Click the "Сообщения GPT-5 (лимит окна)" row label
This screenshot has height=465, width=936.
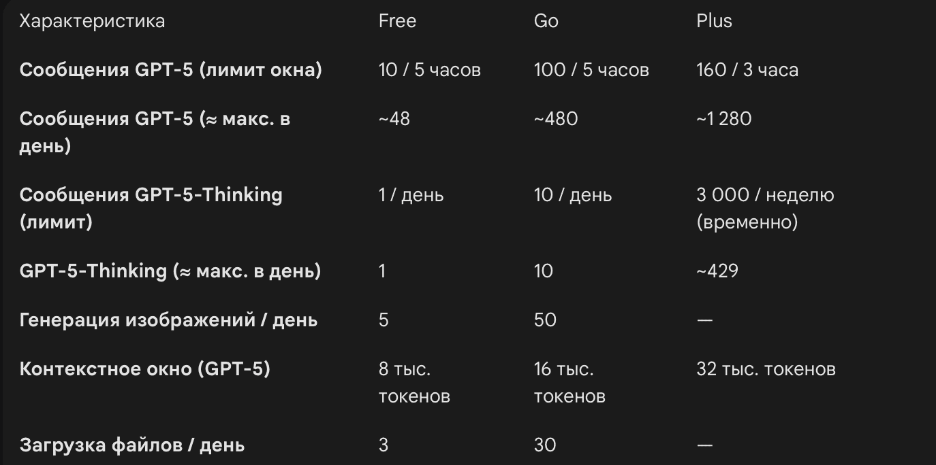170,70
